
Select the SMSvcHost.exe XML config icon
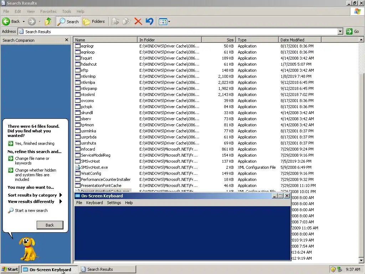coord(77,167)
